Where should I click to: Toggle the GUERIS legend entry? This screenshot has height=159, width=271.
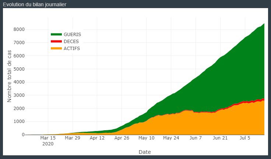pyautogui.click(x=66, y=34)
